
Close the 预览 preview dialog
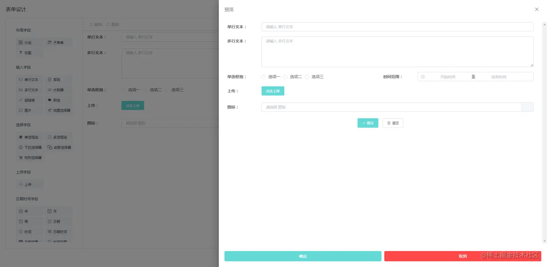(x=537, y=9)
